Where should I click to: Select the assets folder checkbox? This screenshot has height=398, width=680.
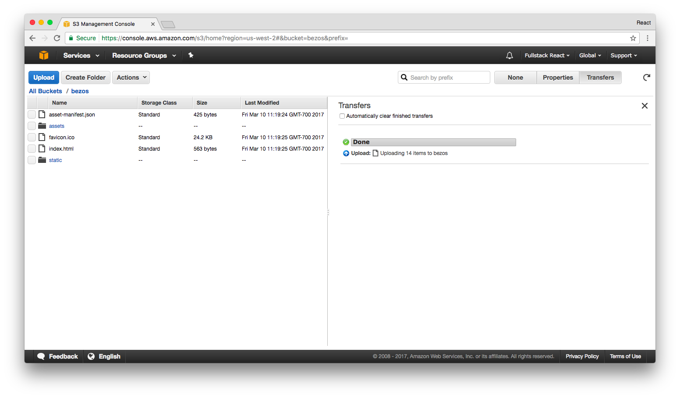click(32, 126)
